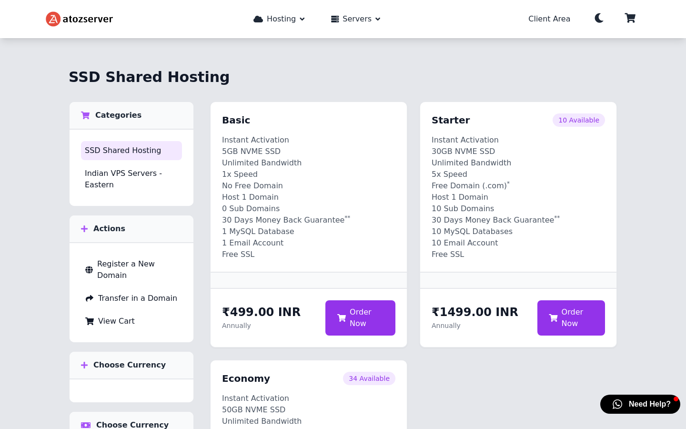Select Indian VPS Servers - Eastern category
The height and width of the screenshot is (429, 686).
pos(131,179)
